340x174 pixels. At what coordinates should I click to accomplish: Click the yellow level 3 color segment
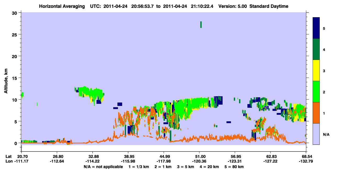(316, 70)
